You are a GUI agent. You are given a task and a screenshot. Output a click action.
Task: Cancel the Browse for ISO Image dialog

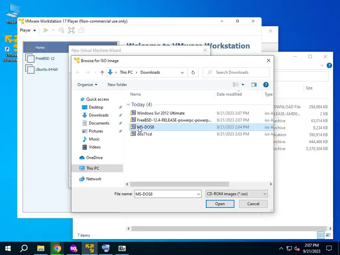(253, 204)
